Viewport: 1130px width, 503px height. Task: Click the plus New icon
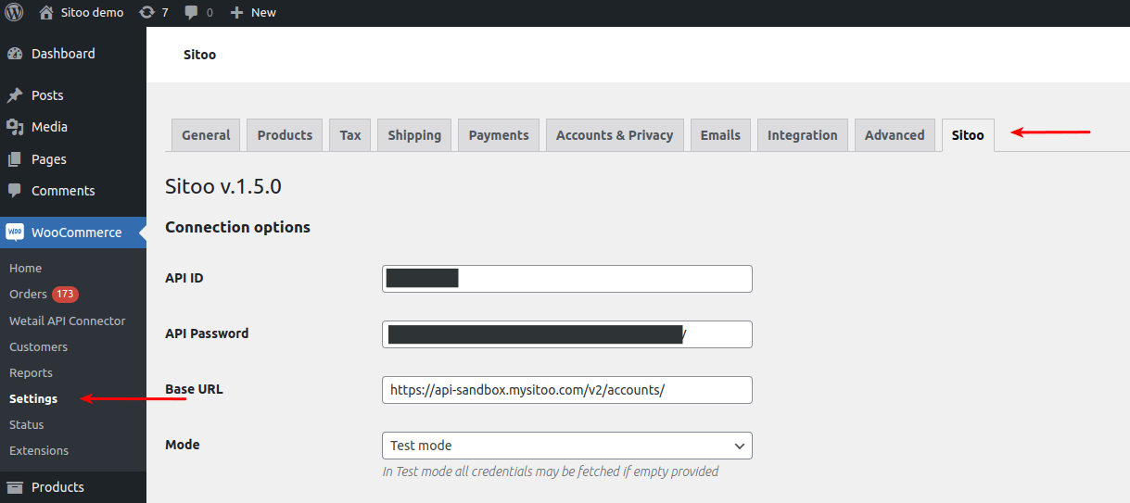pos(236,13)
